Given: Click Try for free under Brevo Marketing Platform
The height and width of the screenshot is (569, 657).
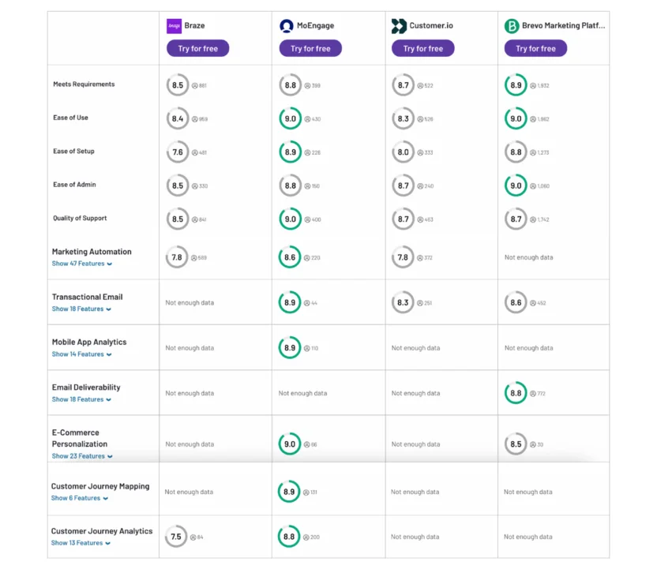Looking at the screenshot, I should point(535,48).
